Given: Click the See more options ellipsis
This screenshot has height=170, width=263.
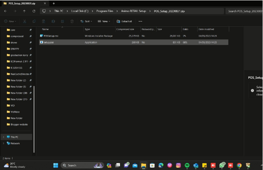Looking at the screenshot, I should point(140,21).
